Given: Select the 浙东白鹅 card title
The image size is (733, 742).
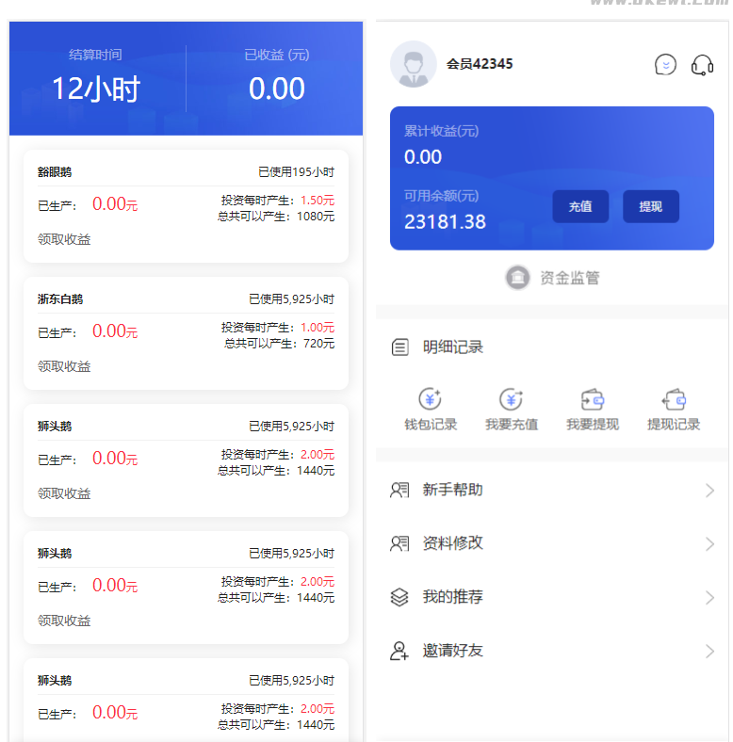Looking at the screenshot, I should click(60, 299).
